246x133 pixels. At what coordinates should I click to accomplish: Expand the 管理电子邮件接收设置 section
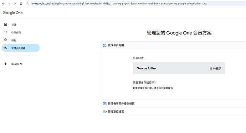173,103
